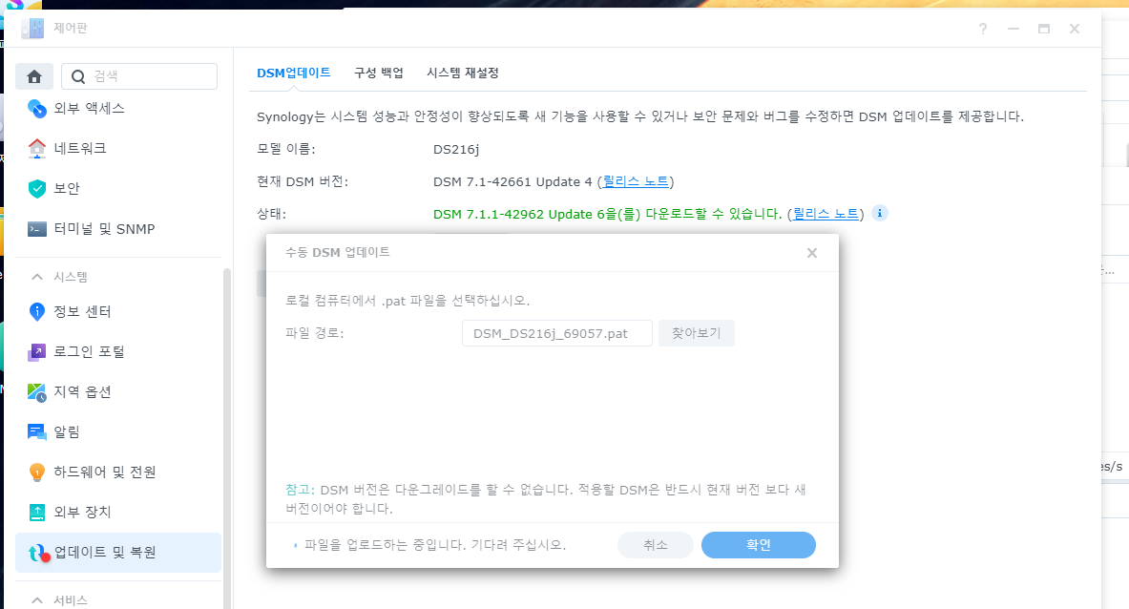
Task: Open 정보 센터 icon
Action: pyautogui.click(x=36, y=312)
